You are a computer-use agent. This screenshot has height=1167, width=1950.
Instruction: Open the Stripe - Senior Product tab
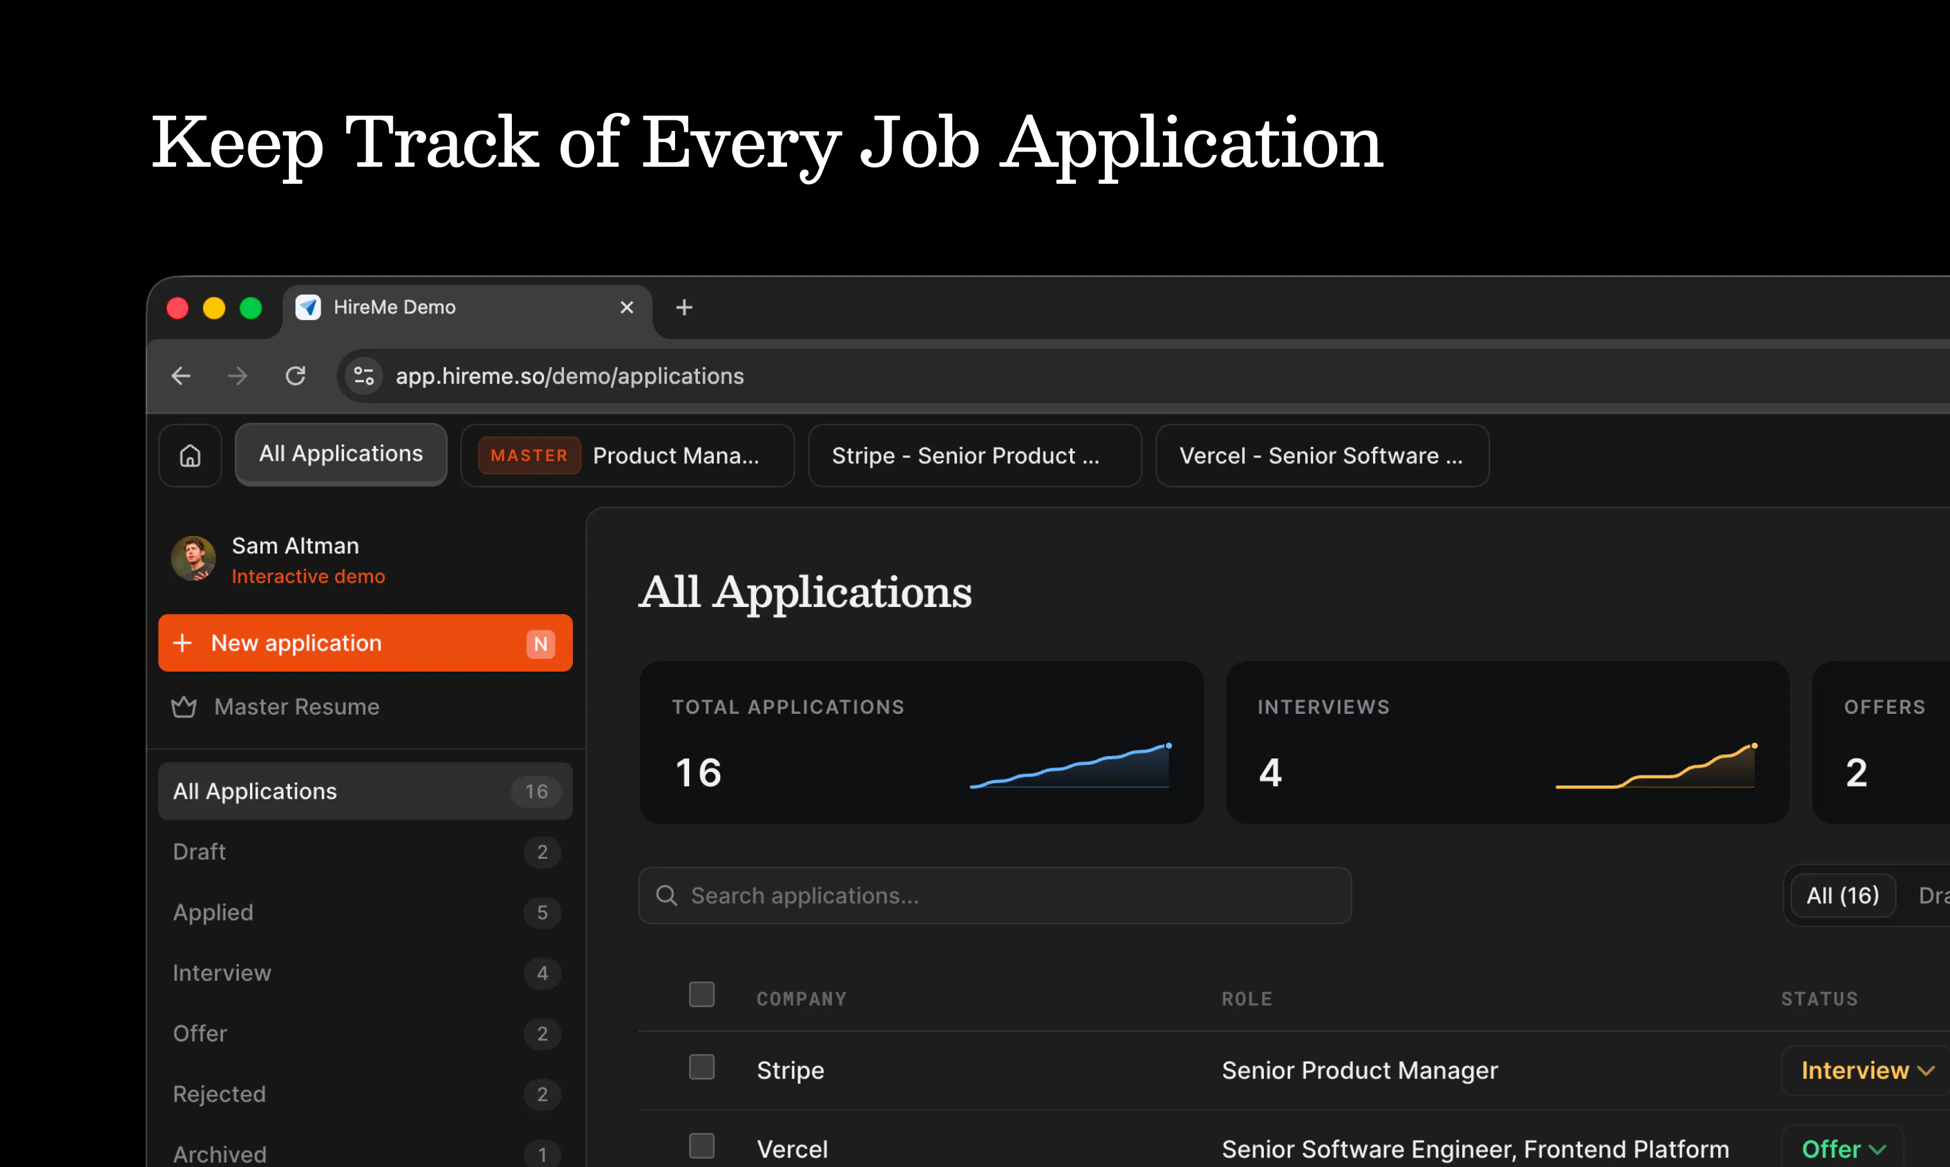(x=975, y=456)
